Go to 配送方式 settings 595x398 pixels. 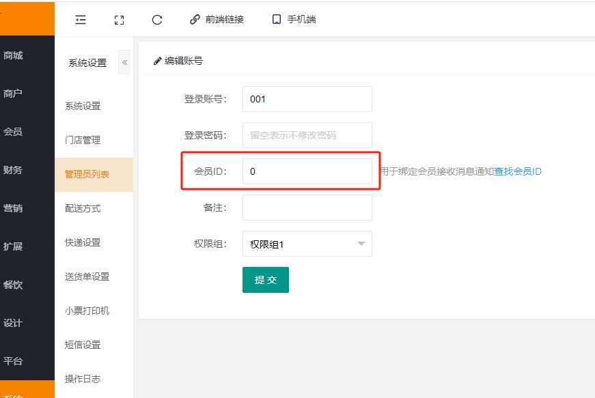[x=83, y=208]
